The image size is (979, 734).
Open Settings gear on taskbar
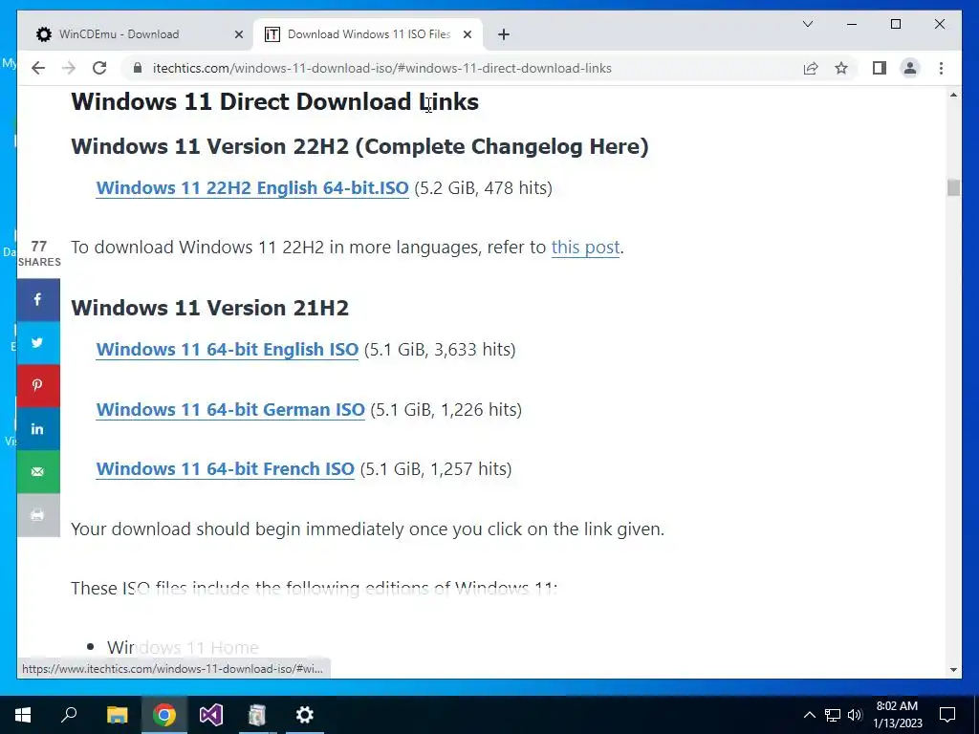305,715
